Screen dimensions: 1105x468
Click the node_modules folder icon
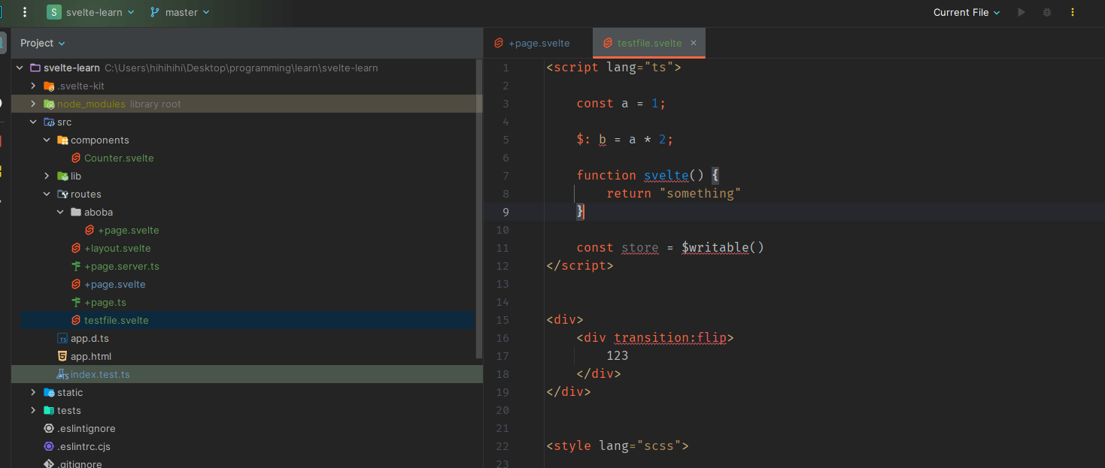[49, 104]
